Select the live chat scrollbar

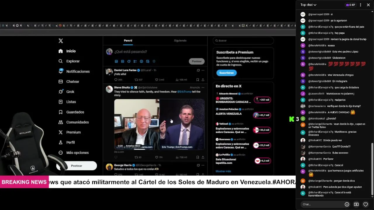(372, 169)
